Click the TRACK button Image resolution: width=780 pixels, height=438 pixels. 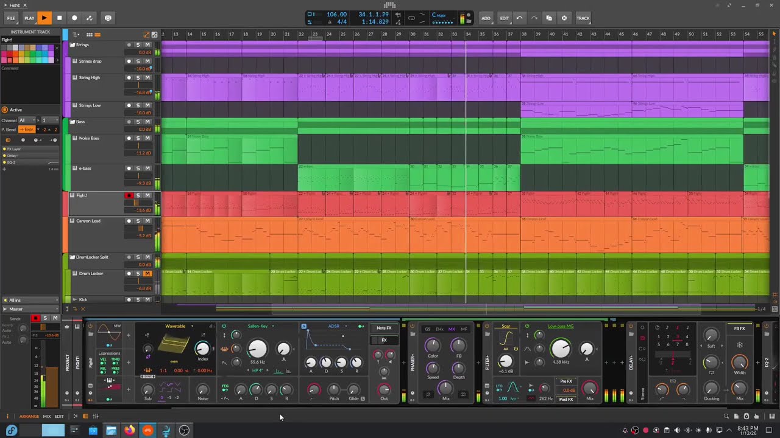pos(583,18)
